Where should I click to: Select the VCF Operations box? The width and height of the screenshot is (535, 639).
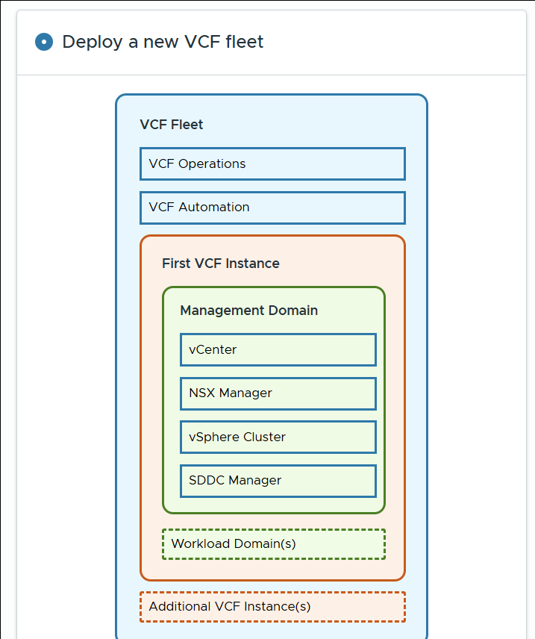[x=272, y=164]
